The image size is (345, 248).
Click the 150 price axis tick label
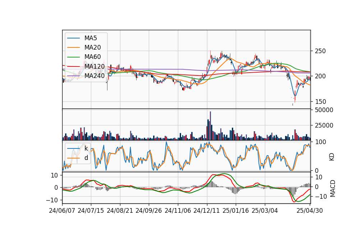(320, 102)
